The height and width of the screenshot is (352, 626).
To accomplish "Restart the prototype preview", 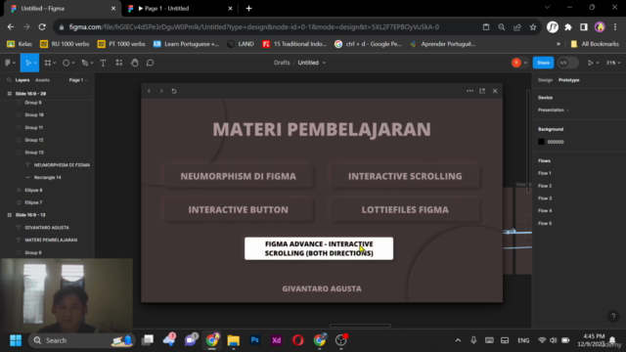I will 174,91.
